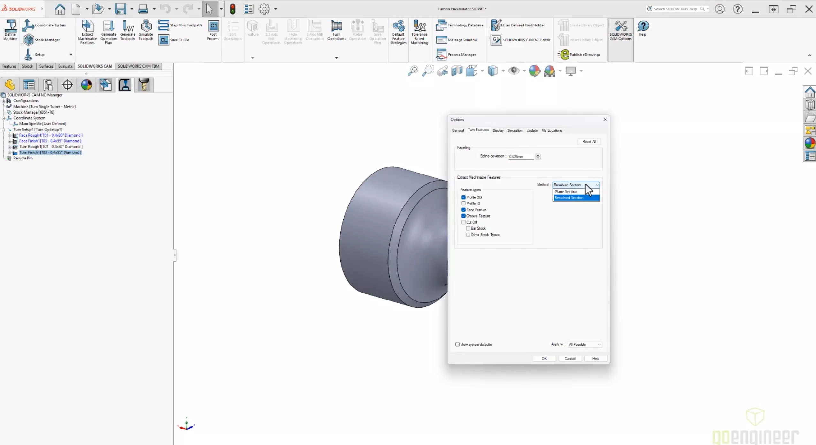Expand the Turn Rough1 operation node
816x445 pixels.
click(10, 147)
